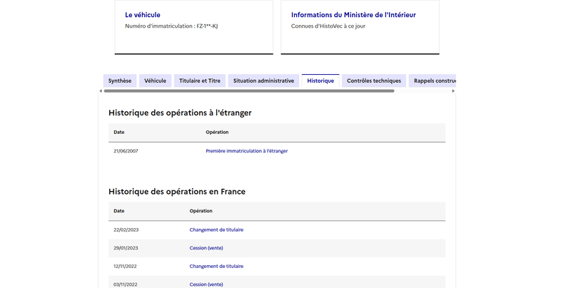Open the Synthèse tab
The image size is (571, 288).
120,81
